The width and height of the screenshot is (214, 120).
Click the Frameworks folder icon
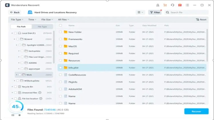[x=66, y=39]
